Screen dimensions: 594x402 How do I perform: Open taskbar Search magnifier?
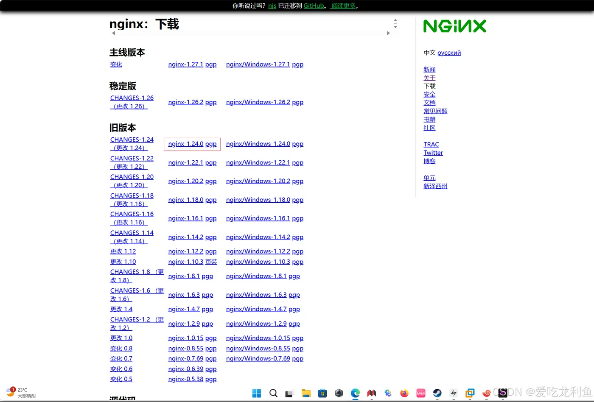[273, 393]
